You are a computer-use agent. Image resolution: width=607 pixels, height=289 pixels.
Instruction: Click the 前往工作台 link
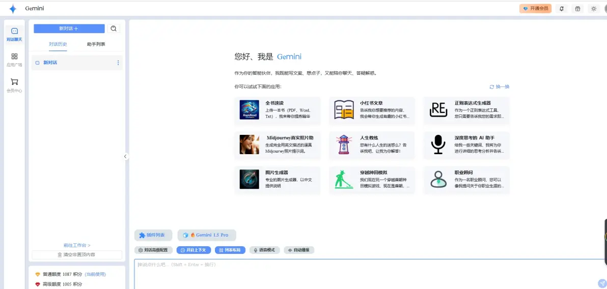[x=77, y=245]
